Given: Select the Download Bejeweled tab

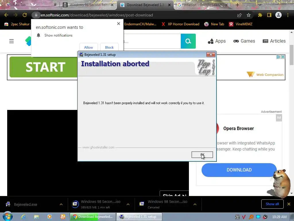Looking at the screenshot, I should click(x=144, y=5).
